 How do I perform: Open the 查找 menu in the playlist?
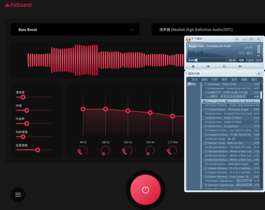coord(234,80)
